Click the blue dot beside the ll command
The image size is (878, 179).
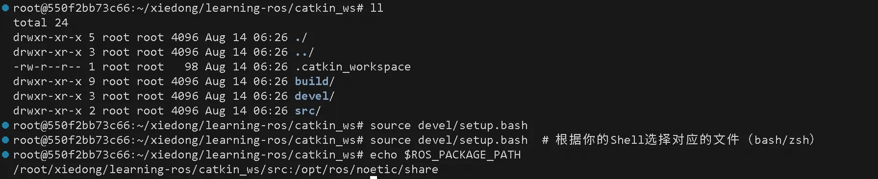(x=5, y=8)
